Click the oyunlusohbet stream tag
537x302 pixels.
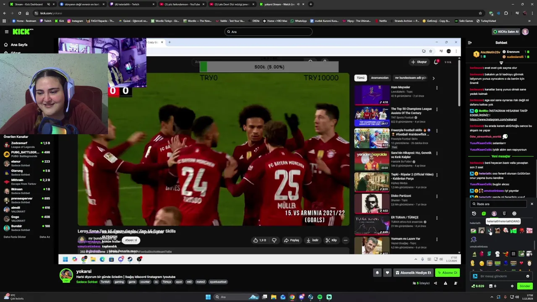pyautogui.click(x=218, y=282)
